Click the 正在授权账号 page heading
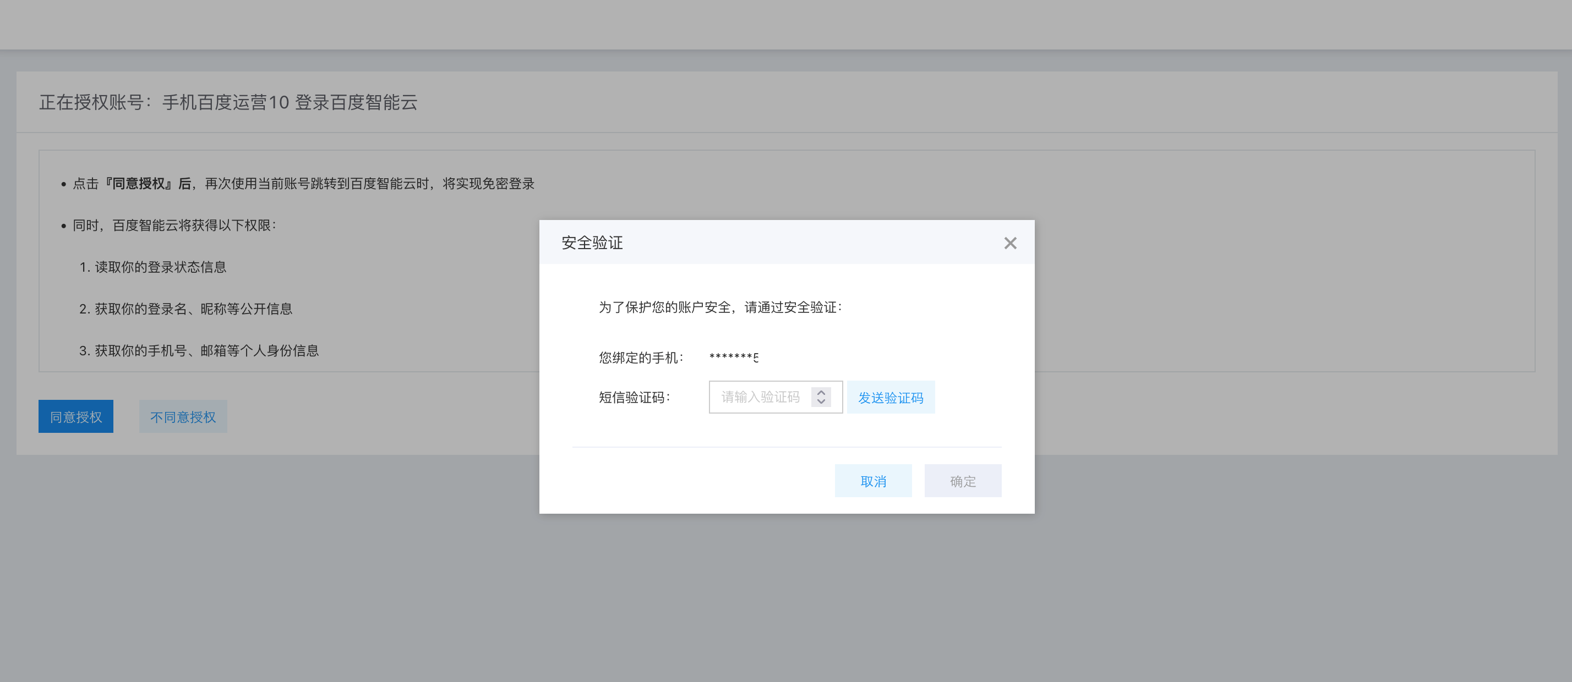The image size is (1572, 682). click(x=228, y=102)
